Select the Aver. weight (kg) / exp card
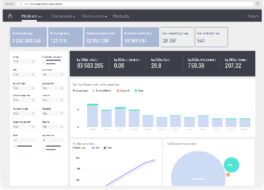 pyautogui.click(x=177, y=37)
